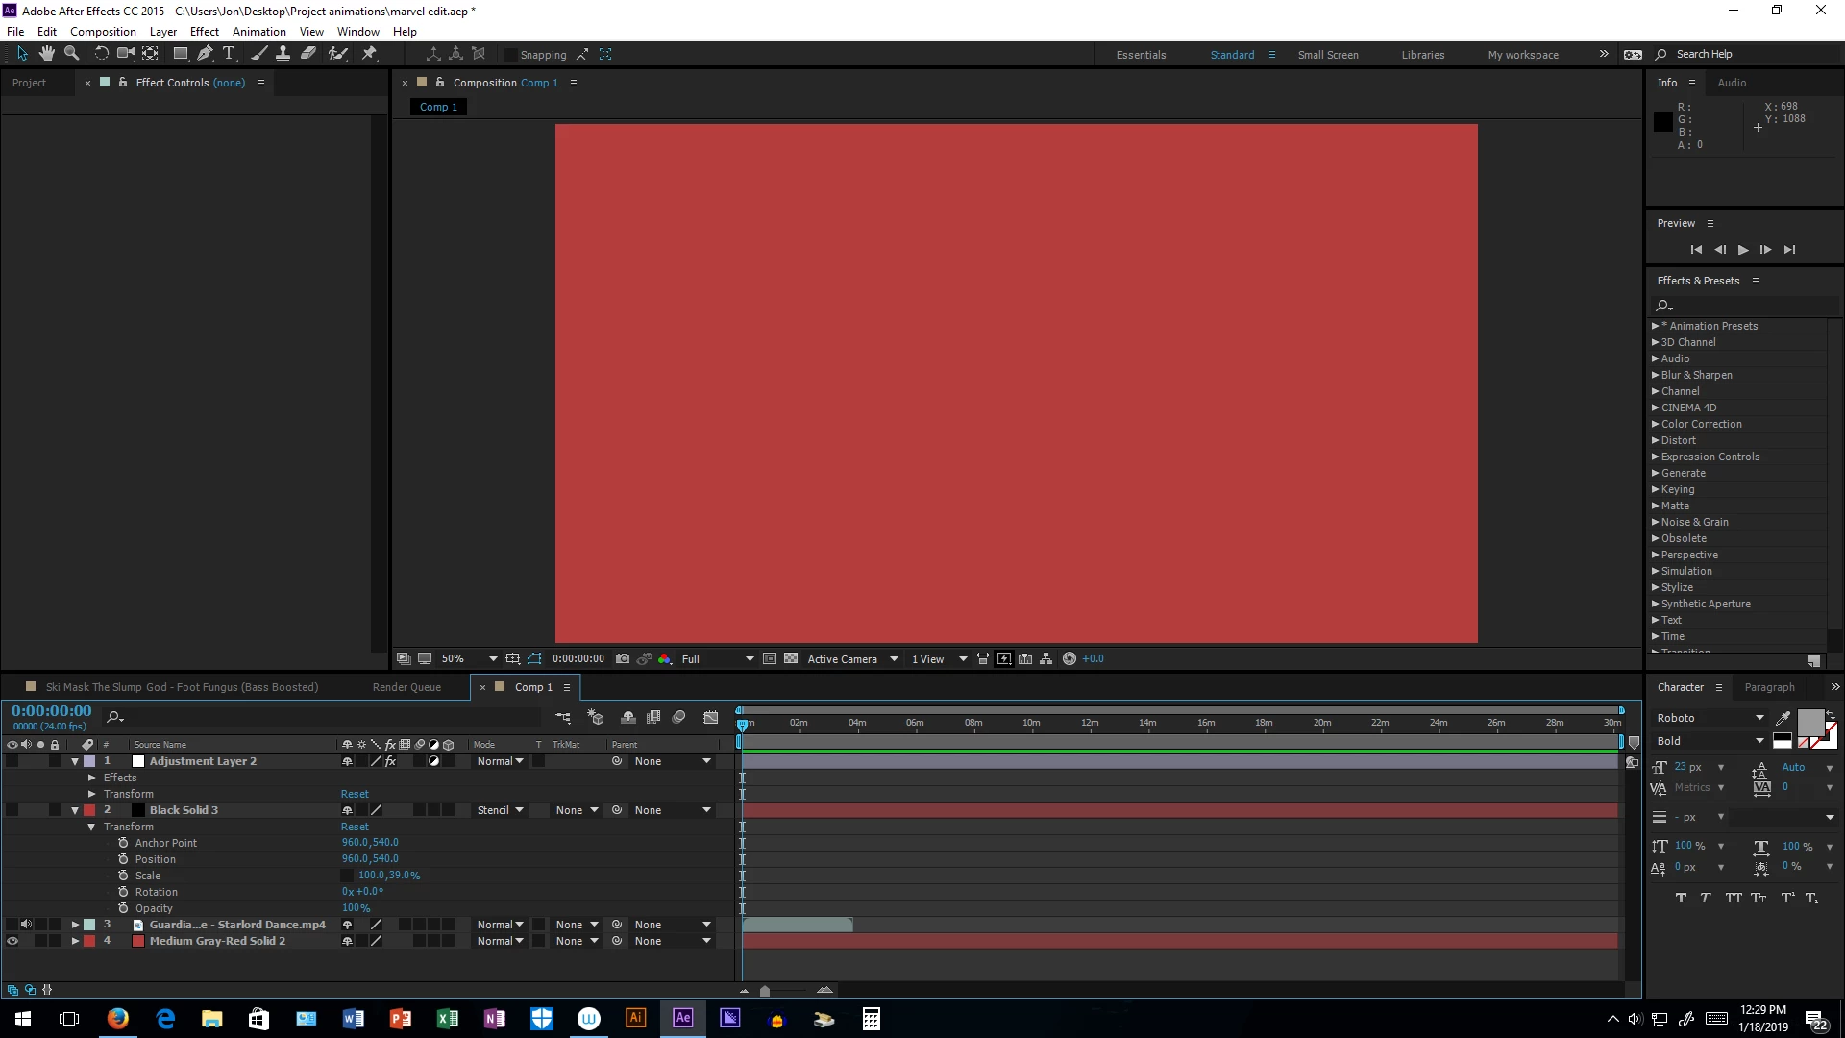Click the Opacity value 100%
This screenshot has width=1845, height=1038.
point(356,908)
